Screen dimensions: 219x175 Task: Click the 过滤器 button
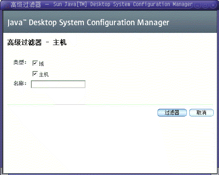(172, 112)
